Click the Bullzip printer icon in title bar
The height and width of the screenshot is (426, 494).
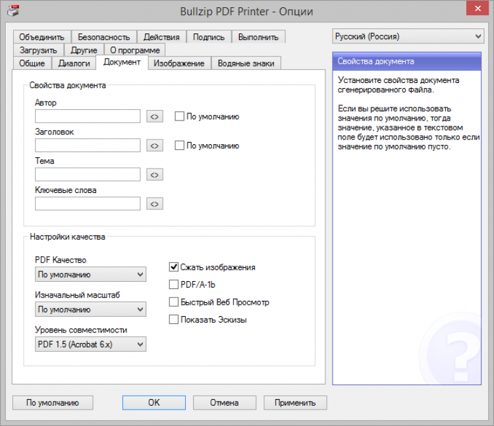(13, 11)
